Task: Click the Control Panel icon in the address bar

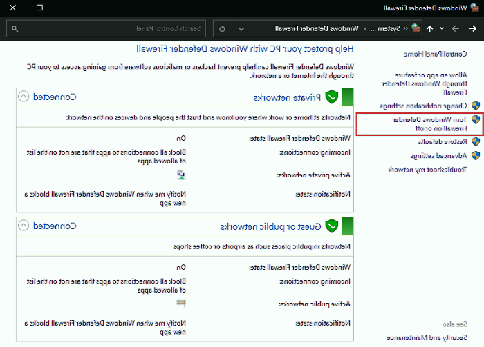Action: 416,28
